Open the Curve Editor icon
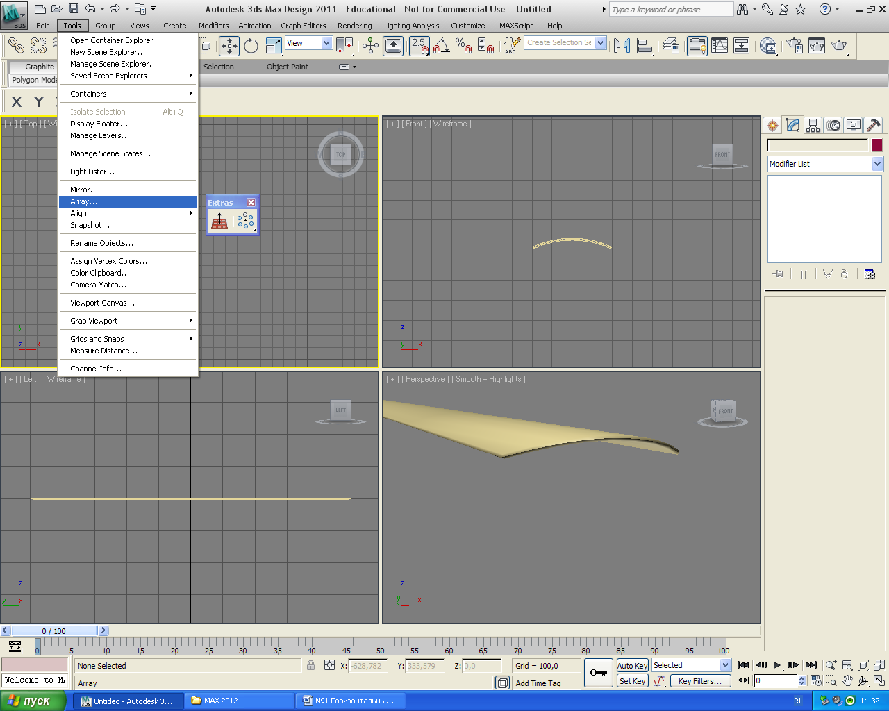Viewport: 889px width, 711px height. pos(720,46)
